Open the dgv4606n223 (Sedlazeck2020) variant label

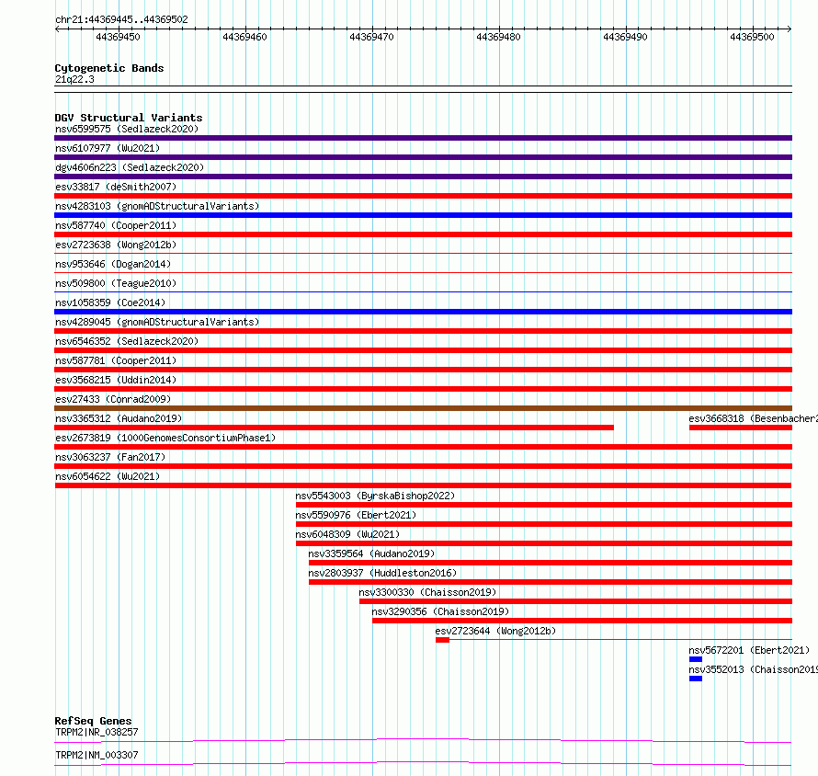[x=130, y=167]
